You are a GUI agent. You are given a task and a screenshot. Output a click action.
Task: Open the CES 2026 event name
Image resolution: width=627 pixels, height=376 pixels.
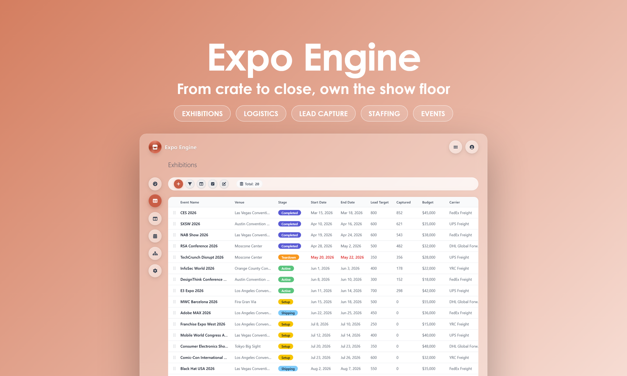(188, 213)
